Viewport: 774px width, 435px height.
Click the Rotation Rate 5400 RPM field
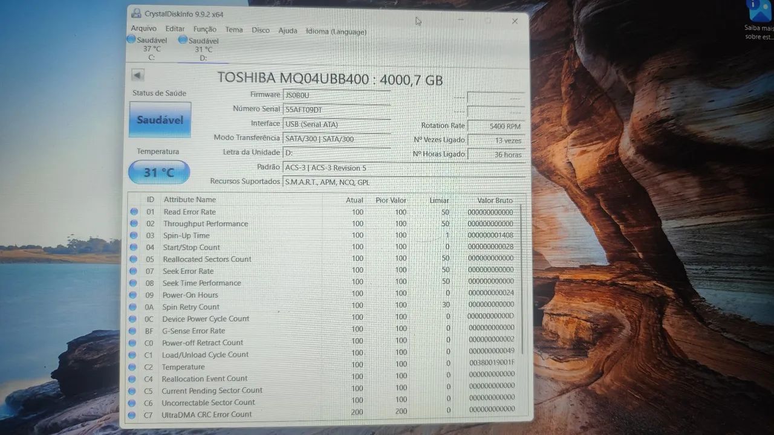[x=495, y=126]
